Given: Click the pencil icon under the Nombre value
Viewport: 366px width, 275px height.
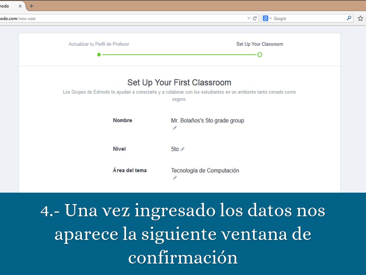Looking at the screenshot, I should tap(175, 128).
